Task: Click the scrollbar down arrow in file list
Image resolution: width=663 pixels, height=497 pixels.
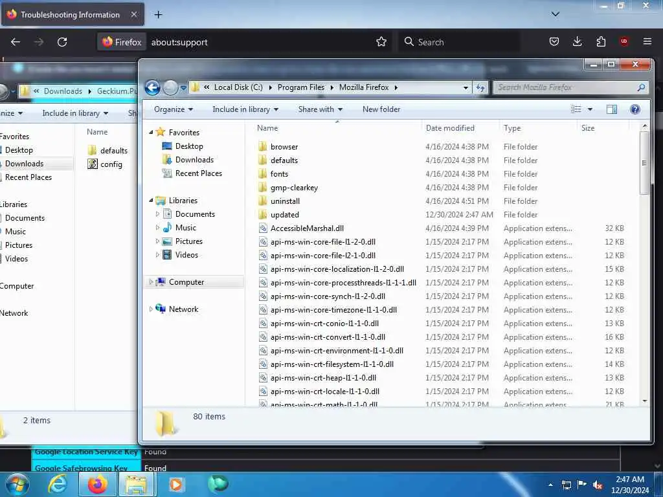Action: (644, 401)
